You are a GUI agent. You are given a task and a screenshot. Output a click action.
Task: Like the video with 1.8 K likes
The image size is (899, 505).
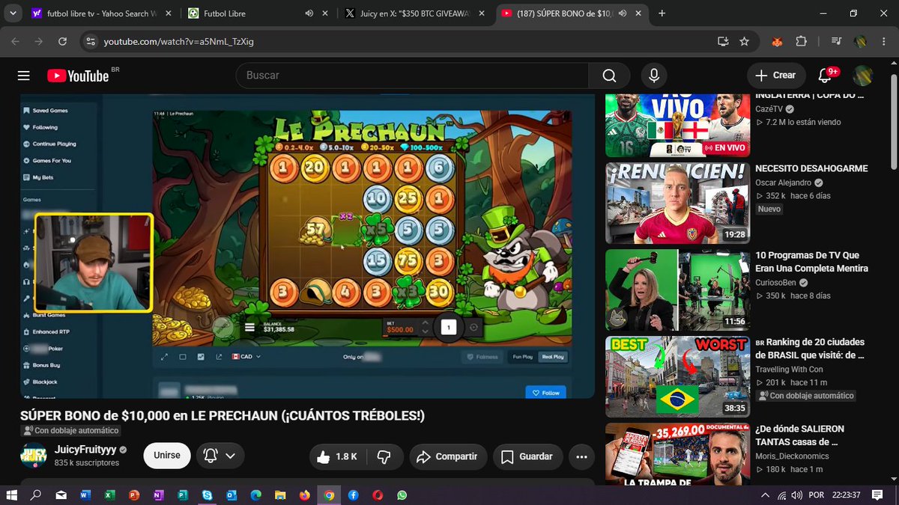(x=336, y=456)
